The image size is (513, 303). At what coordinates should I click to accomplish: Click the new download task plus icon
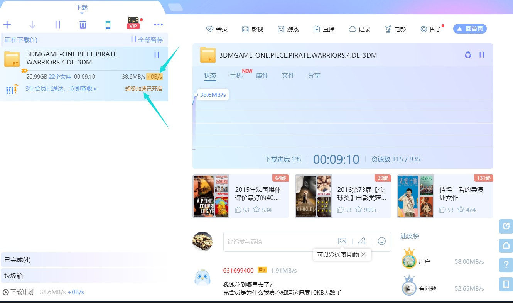point(7,24)
